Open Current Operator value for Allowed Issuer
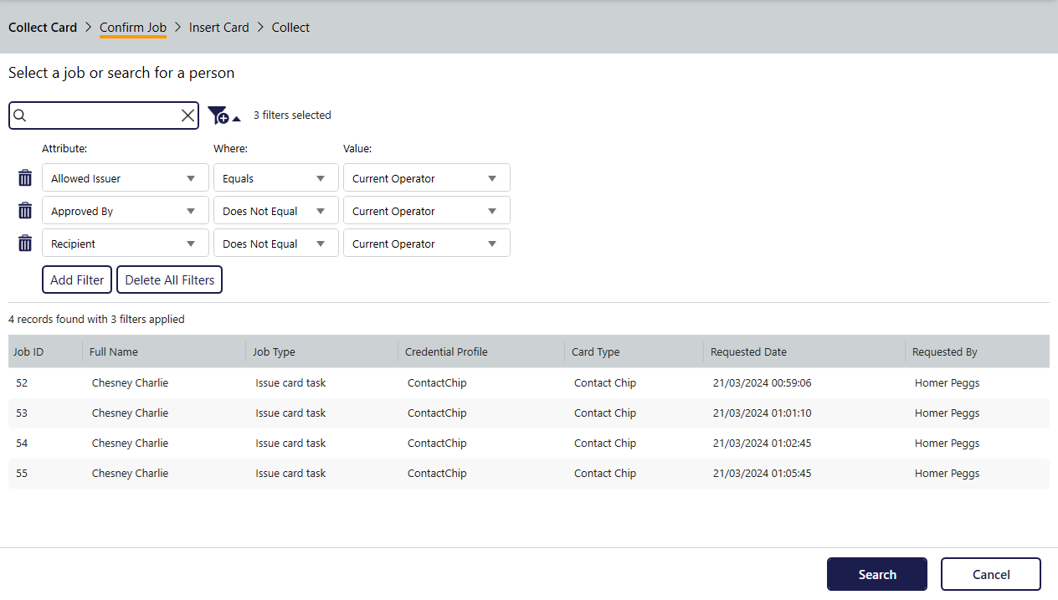 coord(427,178)
